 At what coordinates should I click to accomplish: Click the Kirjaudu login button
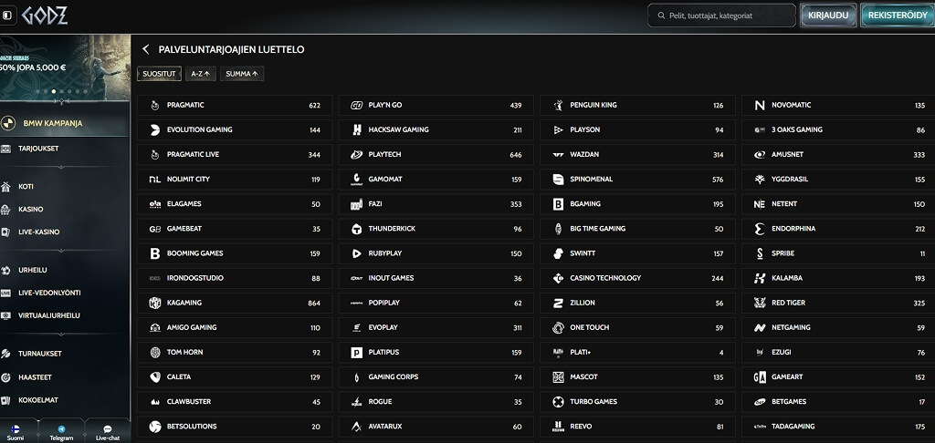(828, 15)
